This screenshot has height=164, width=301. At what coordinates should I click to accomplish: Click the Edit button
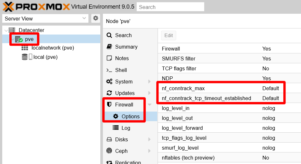[169, 35]
